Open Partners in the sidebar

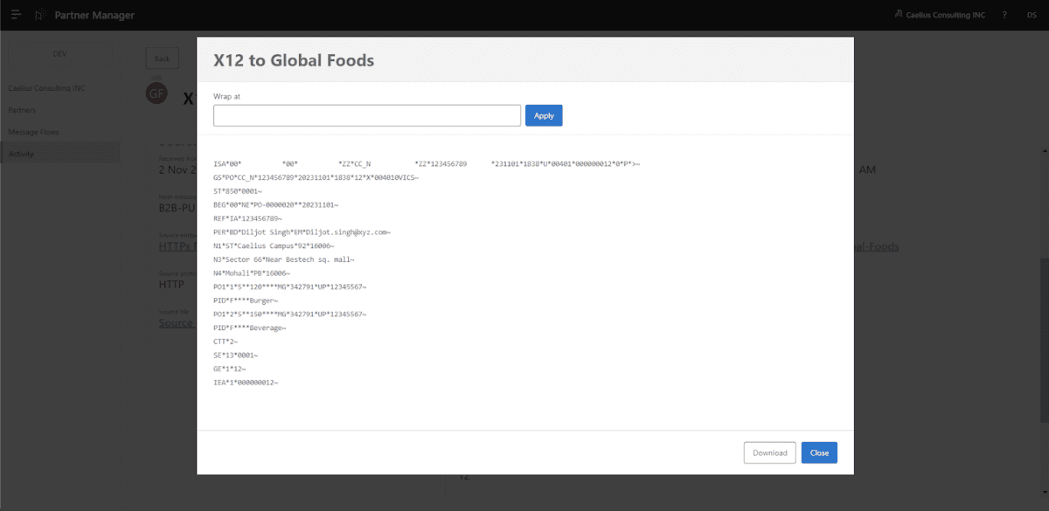[22, 110]
